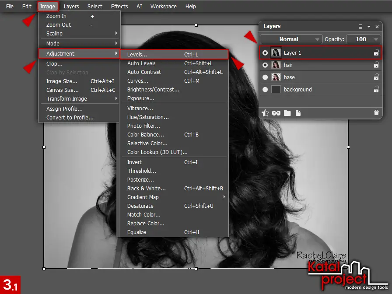
Task: Add a layer mask using the mask icon
Action: pyautogui.click(x=275, y=113)
